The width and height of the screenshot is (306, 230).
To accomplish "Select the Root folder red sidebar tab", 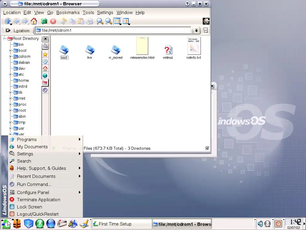I will click(x=45, y=83).
